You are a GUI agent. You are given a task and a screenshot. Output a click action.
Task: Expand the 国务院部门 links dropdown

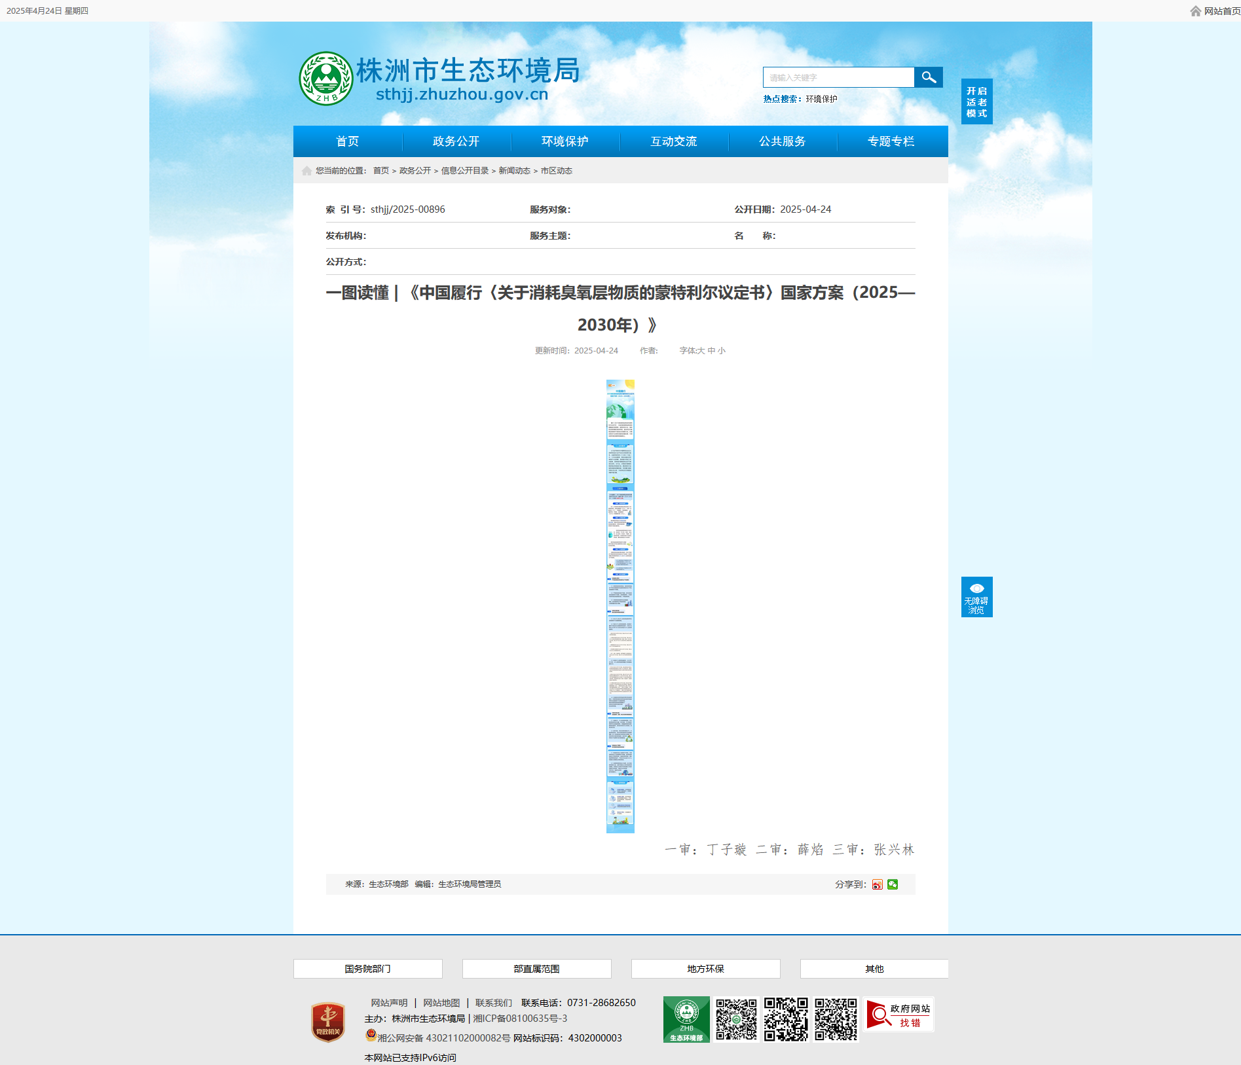[x=367, y=969]
